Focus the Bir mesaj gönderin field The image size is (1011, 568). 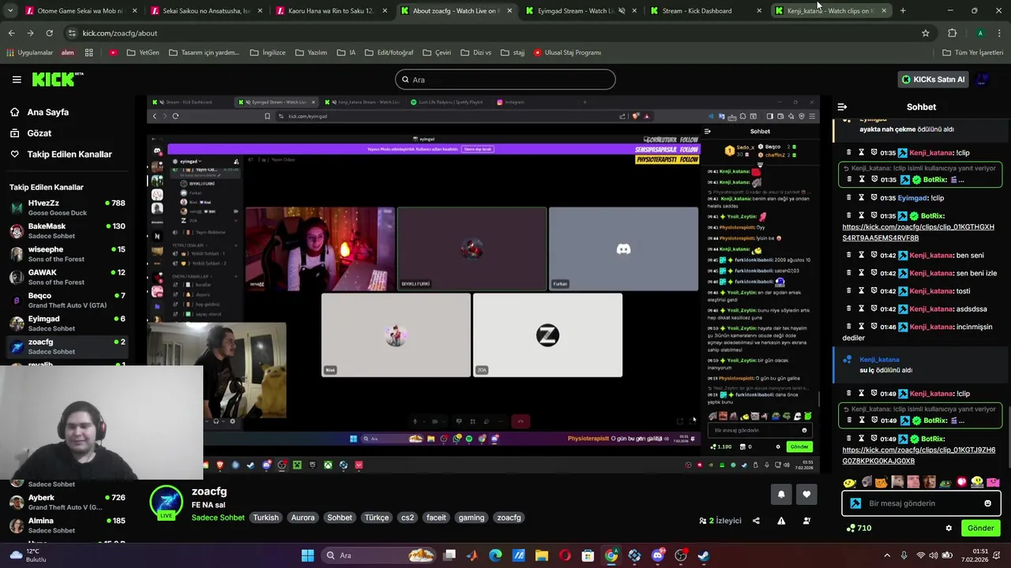point(920,503)
